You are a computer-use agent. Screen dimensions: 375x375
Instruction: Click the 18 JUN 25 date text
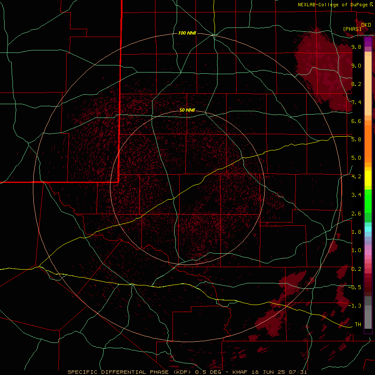pyautogui.click(x=269, y=372)
